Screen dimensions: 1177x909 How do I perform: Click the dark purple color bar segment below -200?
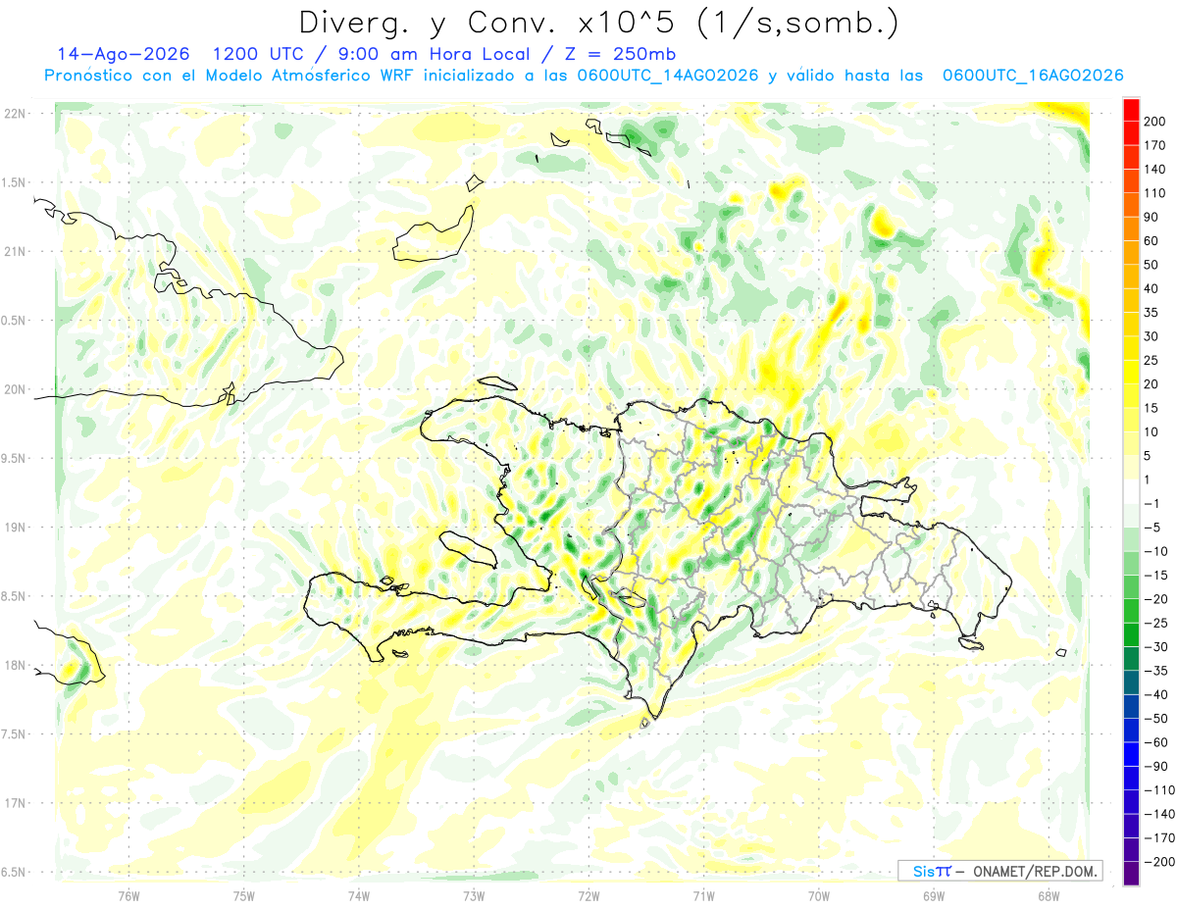(1131, 874)
